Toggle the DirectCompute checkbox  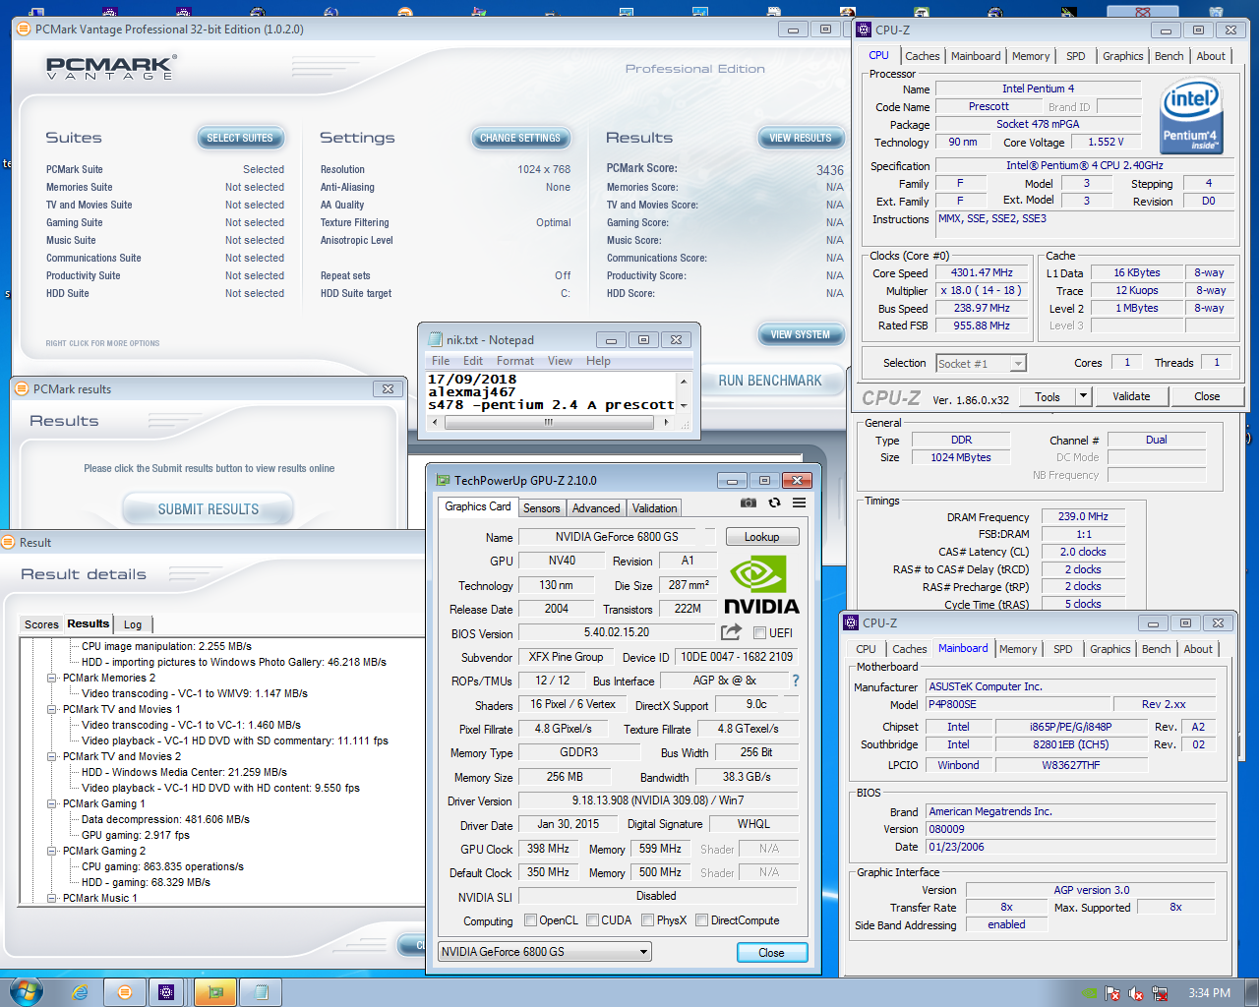pos(702,920)
